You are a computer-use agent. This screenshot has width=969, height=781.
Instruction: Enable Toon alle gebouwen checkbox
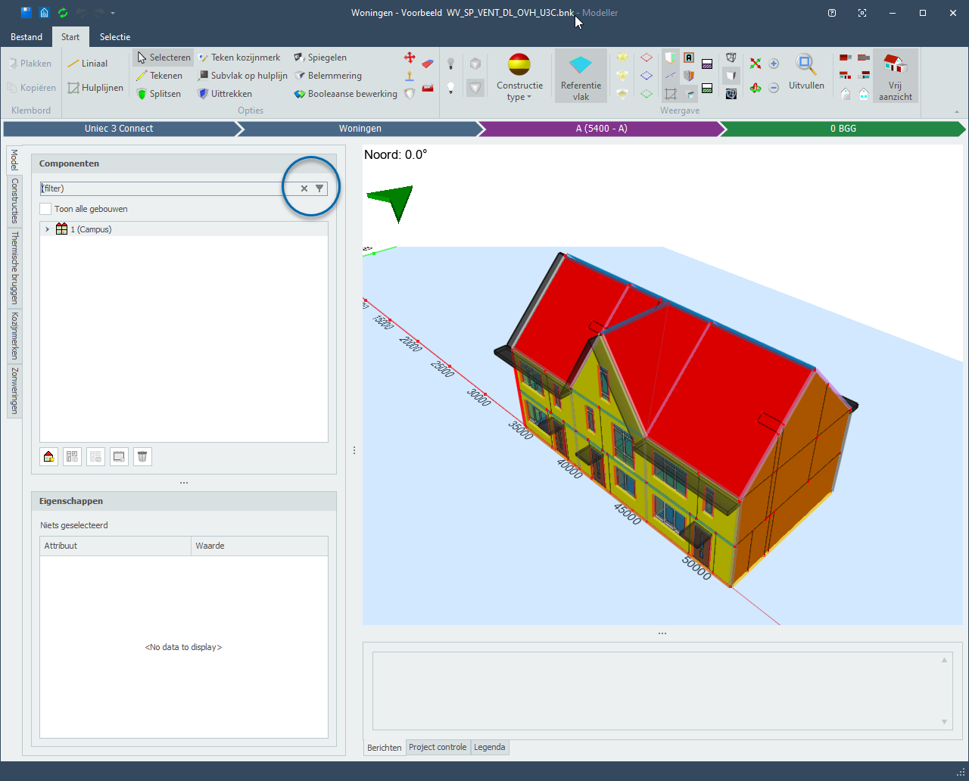46,209
